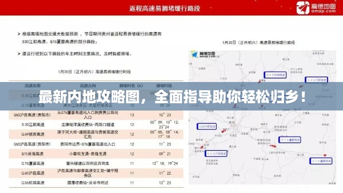Click the 小寨坝互通-息烽互通 direction cell

coord(87,154)
